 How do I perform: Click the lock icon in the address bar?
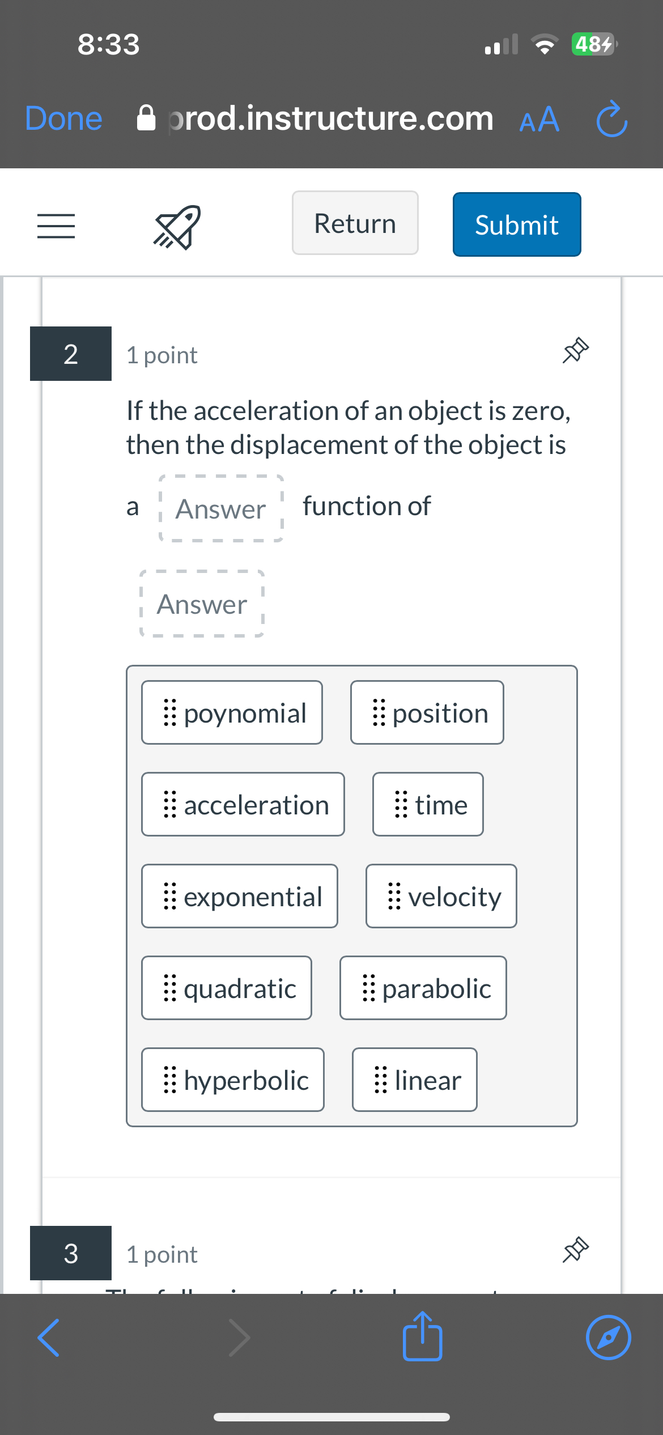[x=146, y=118]
